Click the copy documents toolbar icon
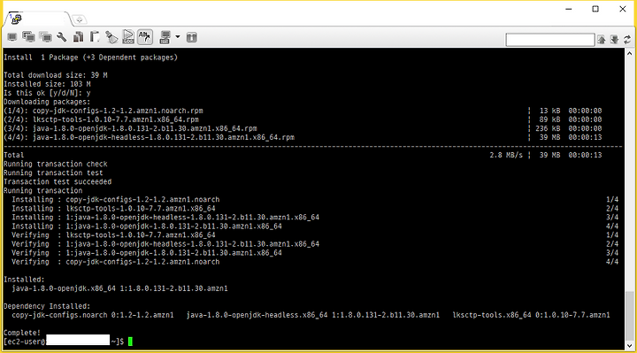The width and height of the screenshot is (637, 353). tap(79, 37)
